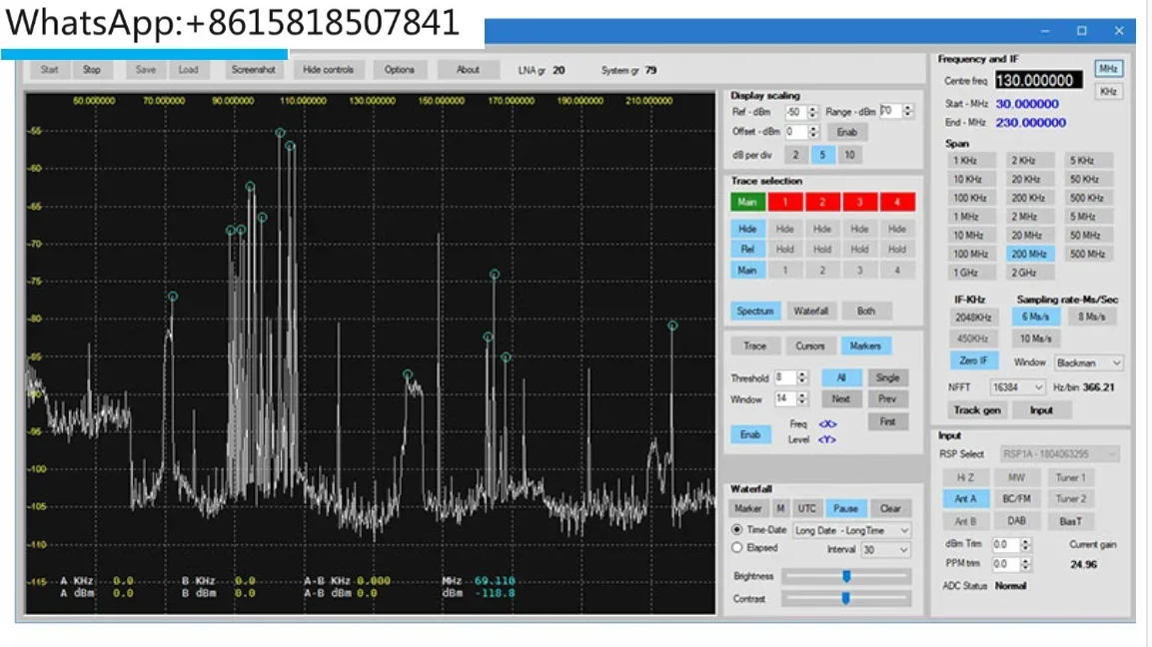Stop the spectrum analyser
The width and height of the screenshot is (1152, 647).
click(x=94, y=69)
